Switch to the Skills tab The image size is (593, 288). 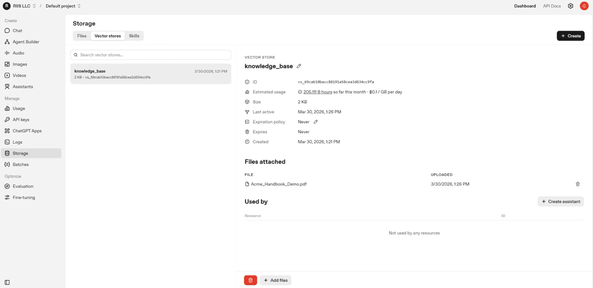(x=133, y=36)
